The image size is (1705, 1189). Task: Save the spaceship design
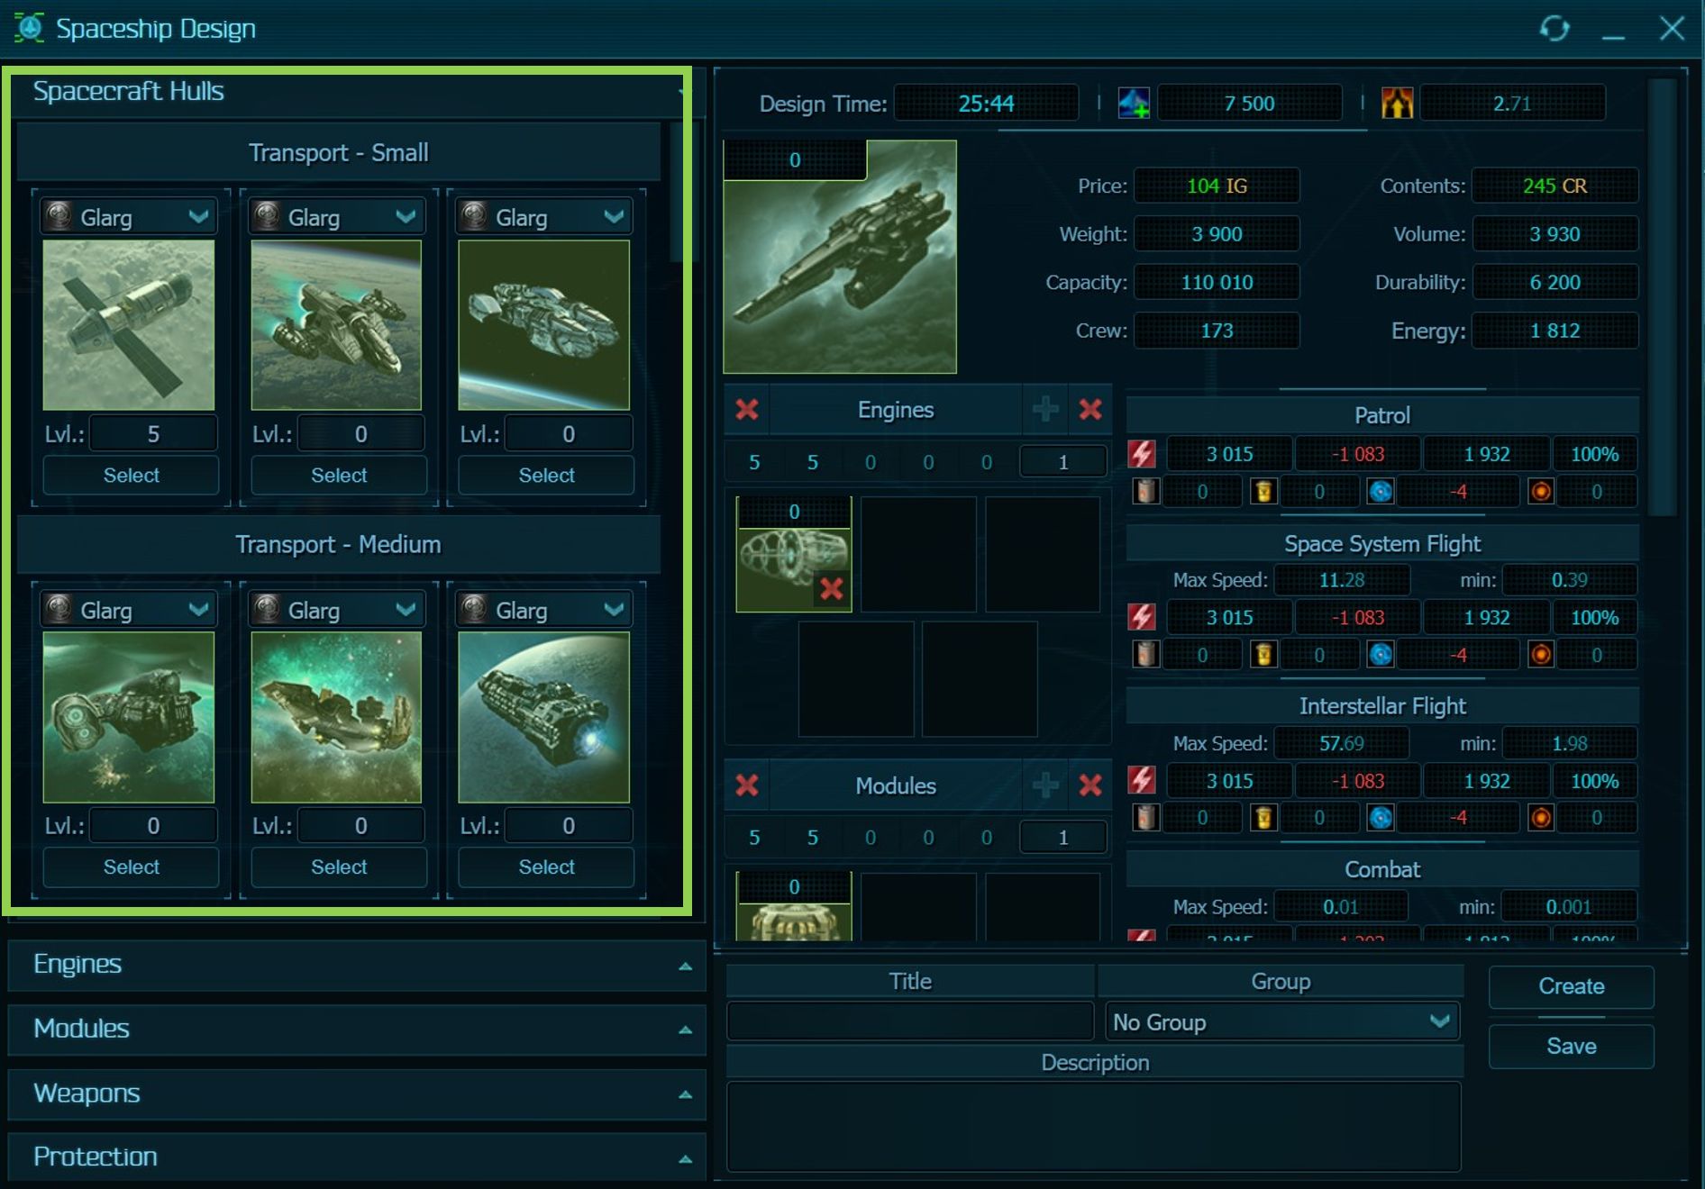1571,1047
